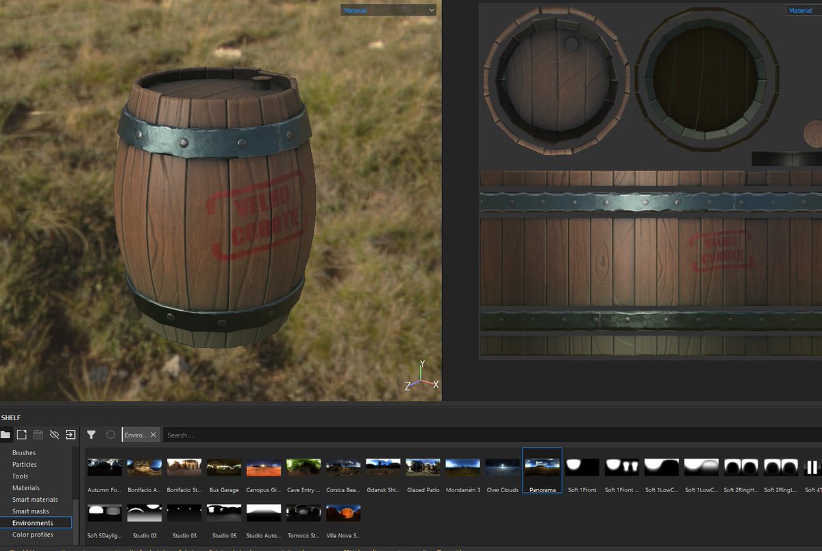Pick the Tomoco St... environment
Screen dimensions: 822x551
pos(303,513)
